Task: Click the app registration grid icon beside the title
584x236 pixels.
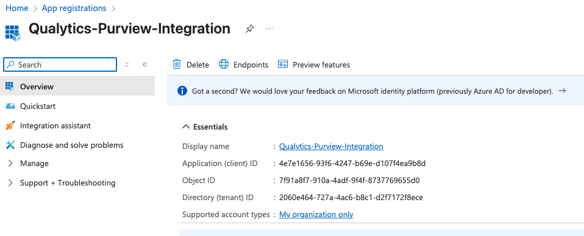Action: pyautogui.click(x=13, y=33)
